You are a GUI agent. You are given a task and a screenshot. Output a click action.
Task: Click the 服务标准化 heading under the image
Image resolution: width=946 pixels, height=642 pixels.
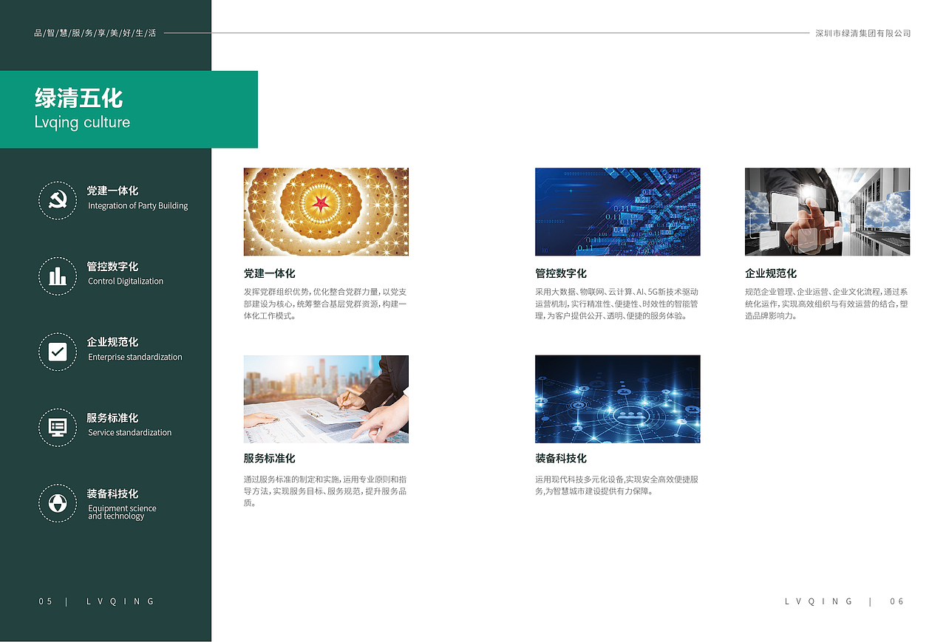point(270,459)
